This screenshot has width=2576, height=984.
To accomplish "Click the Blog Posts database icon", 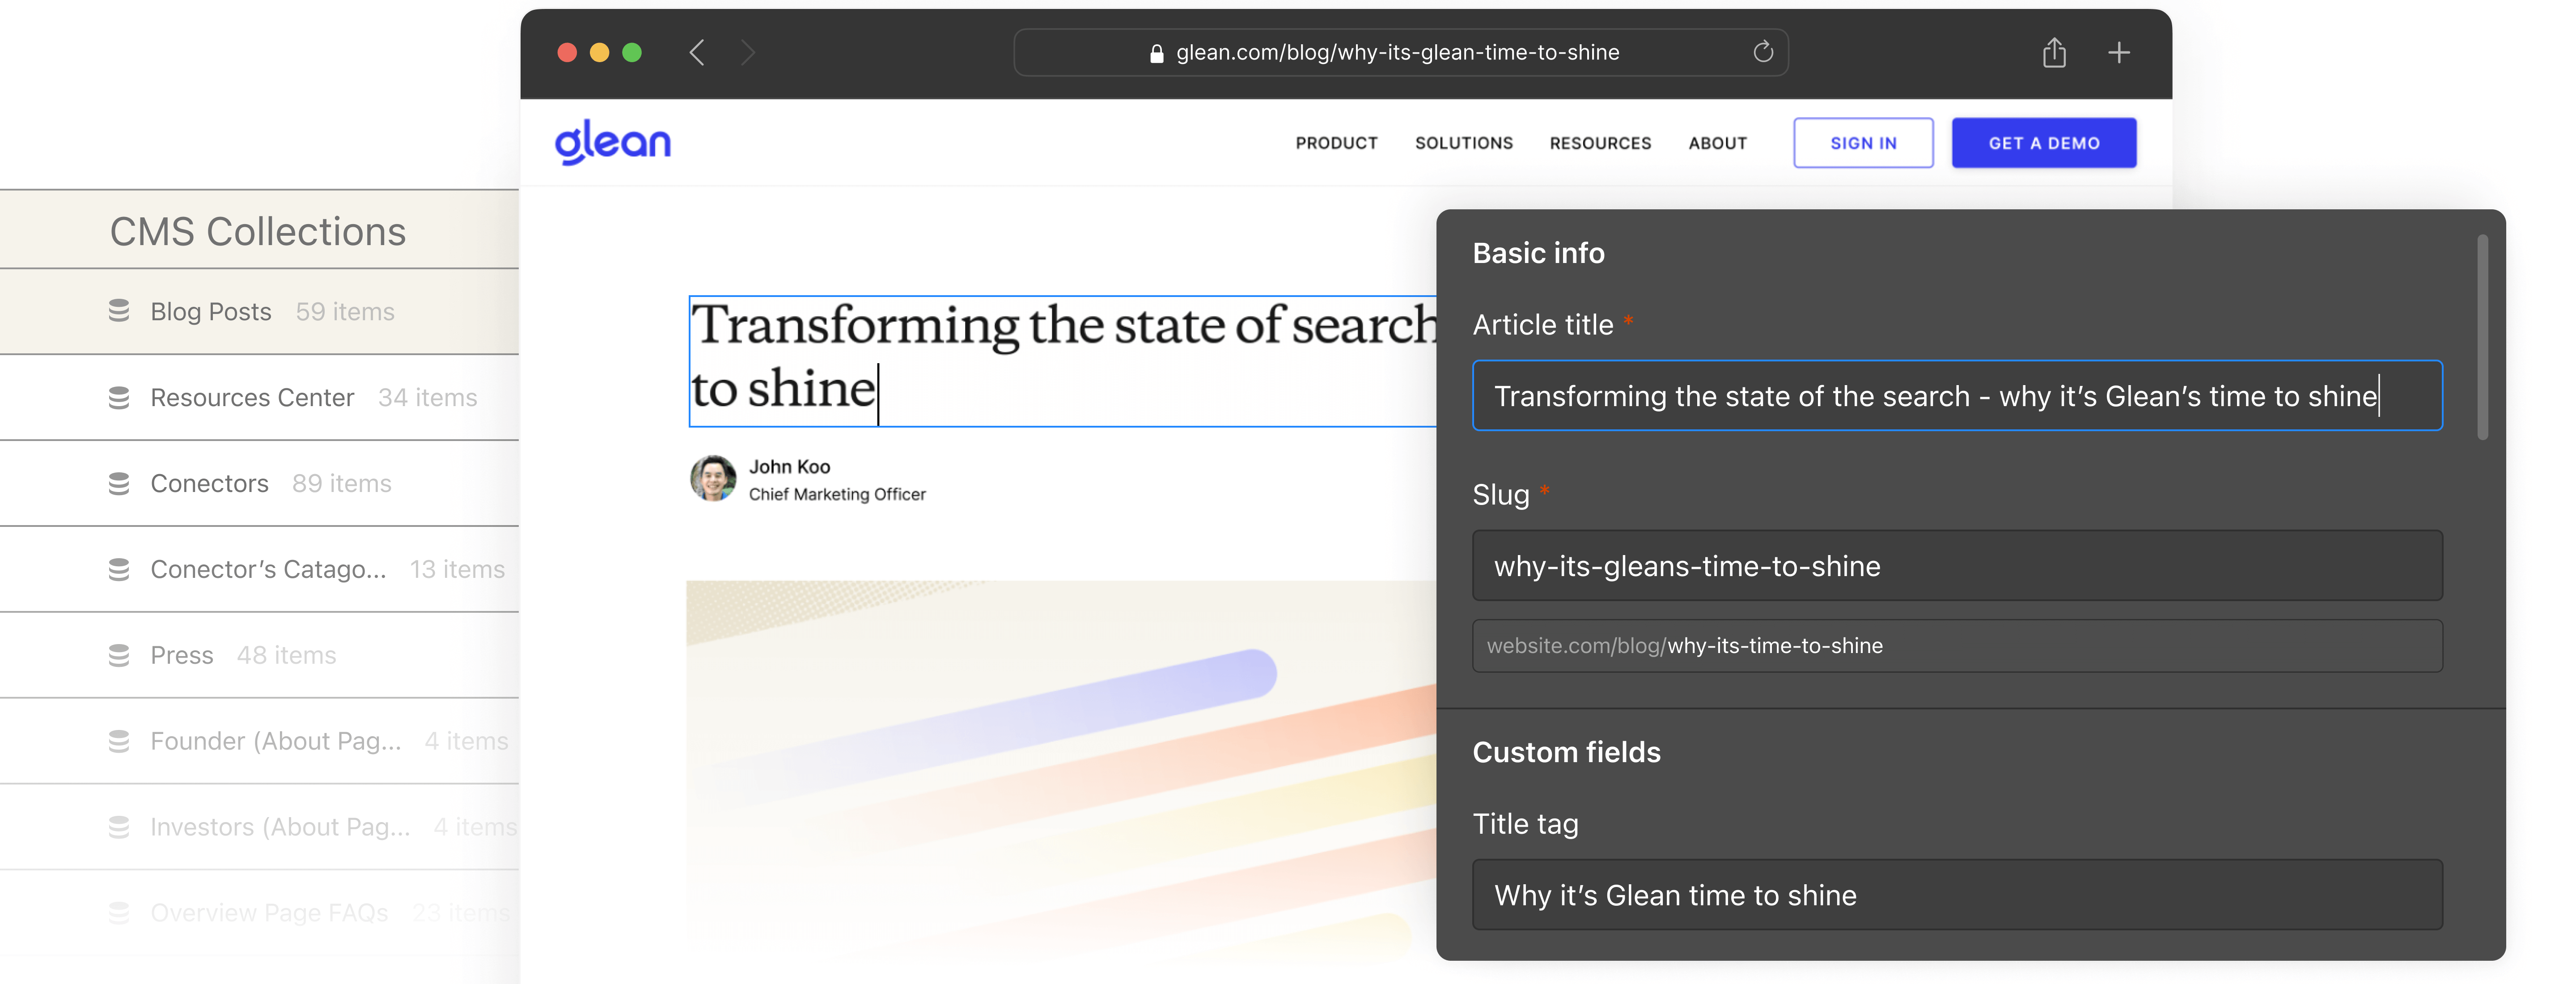I will click(119, 311).
